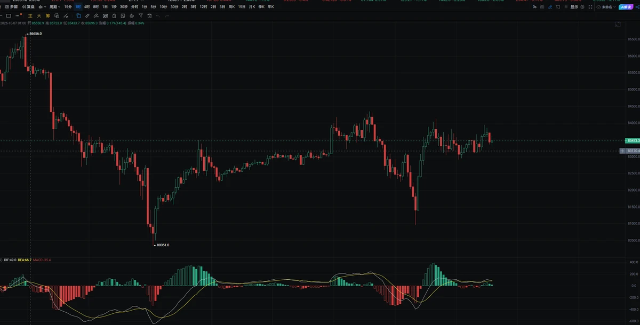
Task: Select the blue highlighted drawing-mode icon
Action: point(79,16)
